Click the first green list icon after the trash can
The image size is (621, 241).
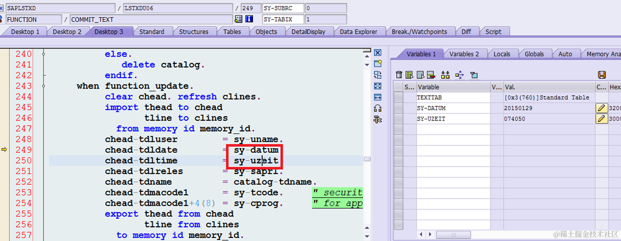point(409,75)
